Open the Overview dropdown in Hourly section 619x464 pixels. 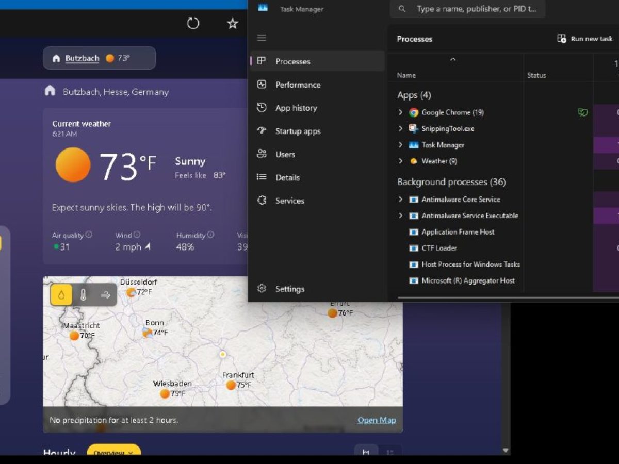click(x=113, y=452)
